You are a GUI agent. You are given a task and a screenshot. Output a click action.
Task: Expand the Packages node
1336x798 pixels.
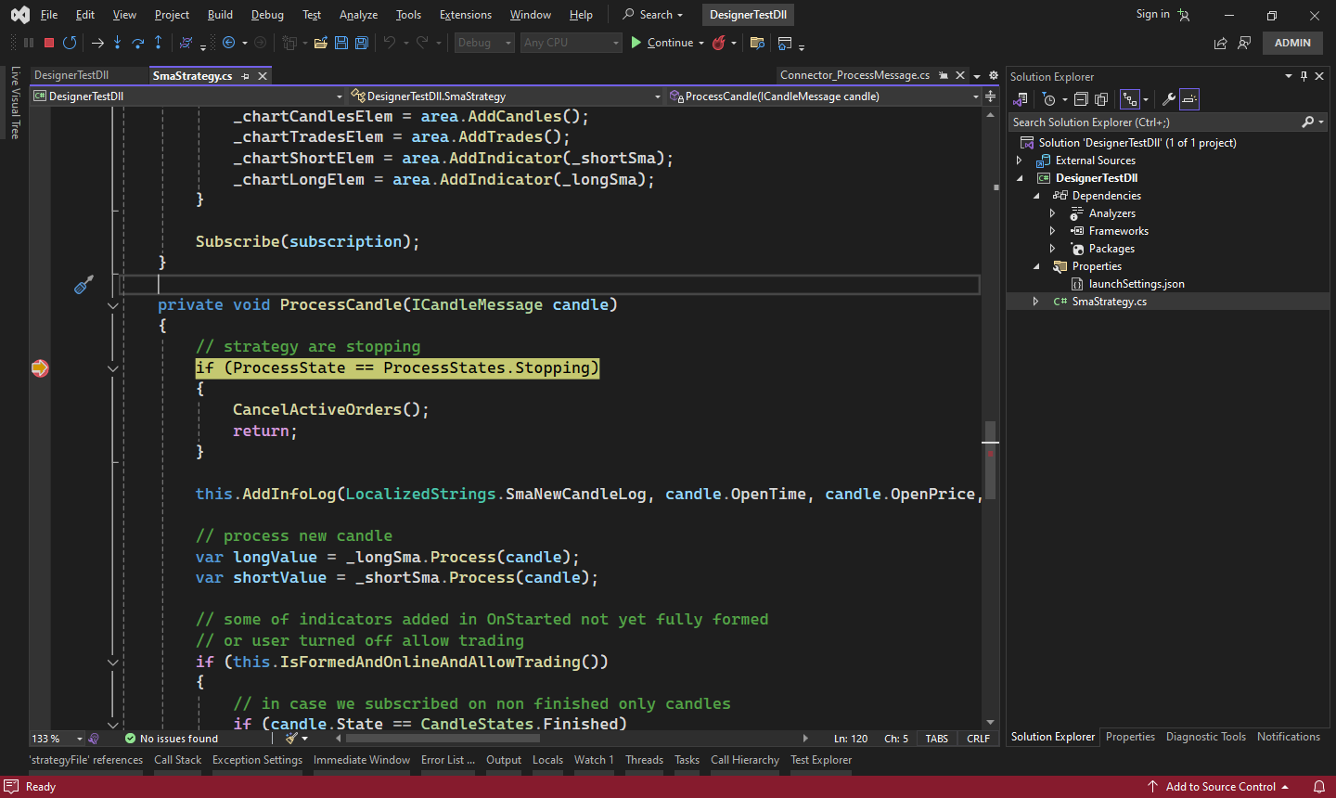[x=1052, y=249]
